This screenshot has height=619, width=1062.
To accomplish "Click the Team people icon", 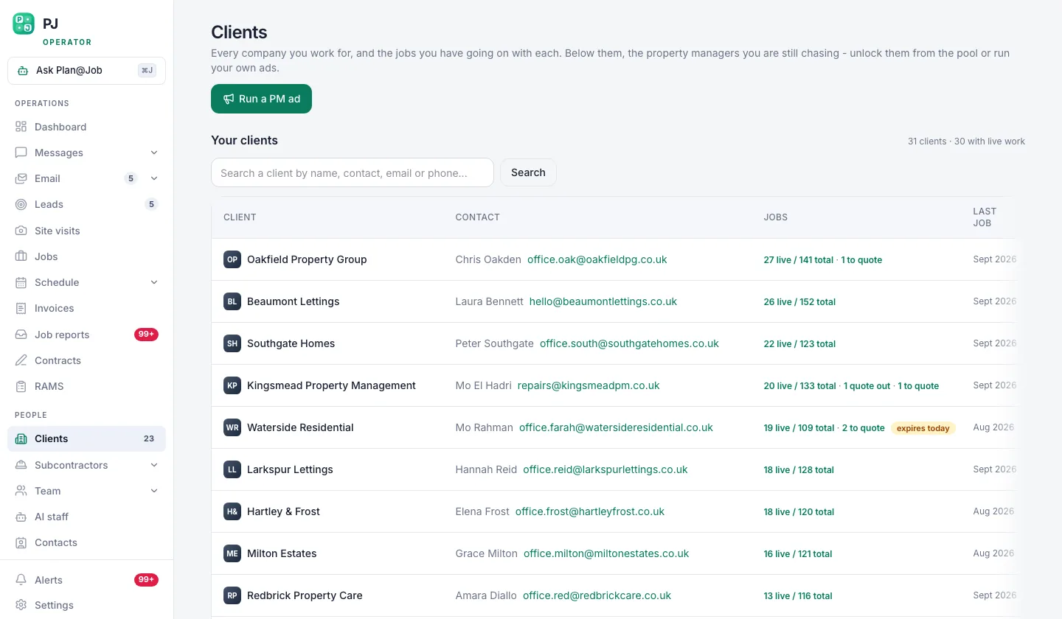I will 21,491.
